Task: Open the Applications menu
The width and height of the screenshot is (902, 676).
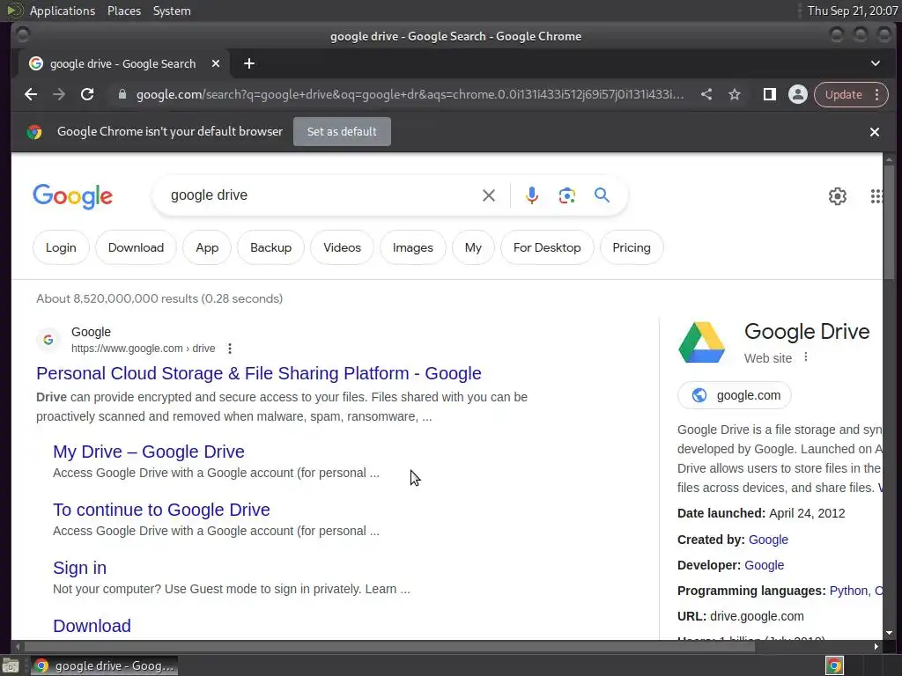Action: (63, 11)
